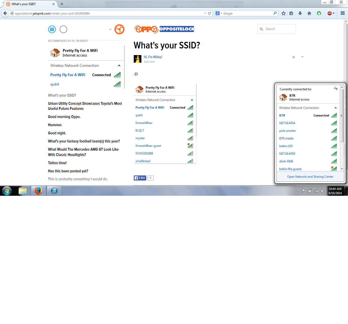
Task: Open the Windows Start button
Action: pyautogui.click(x=7, y=191)
